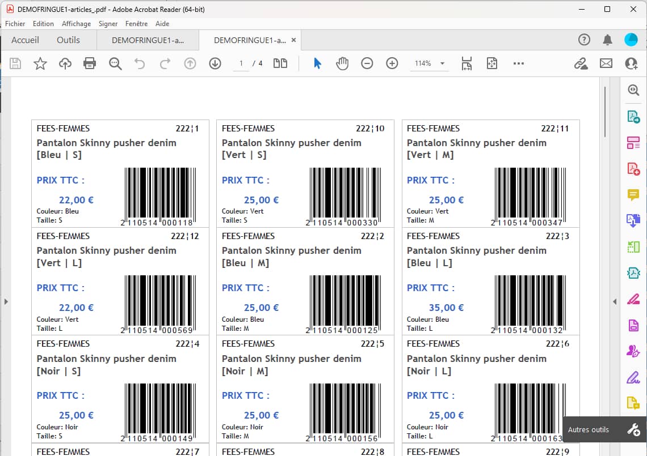Switch to first DEMOFRINGUE1 document tab
The height and width of the screenshot is (456, 647).
click(148, 40)
